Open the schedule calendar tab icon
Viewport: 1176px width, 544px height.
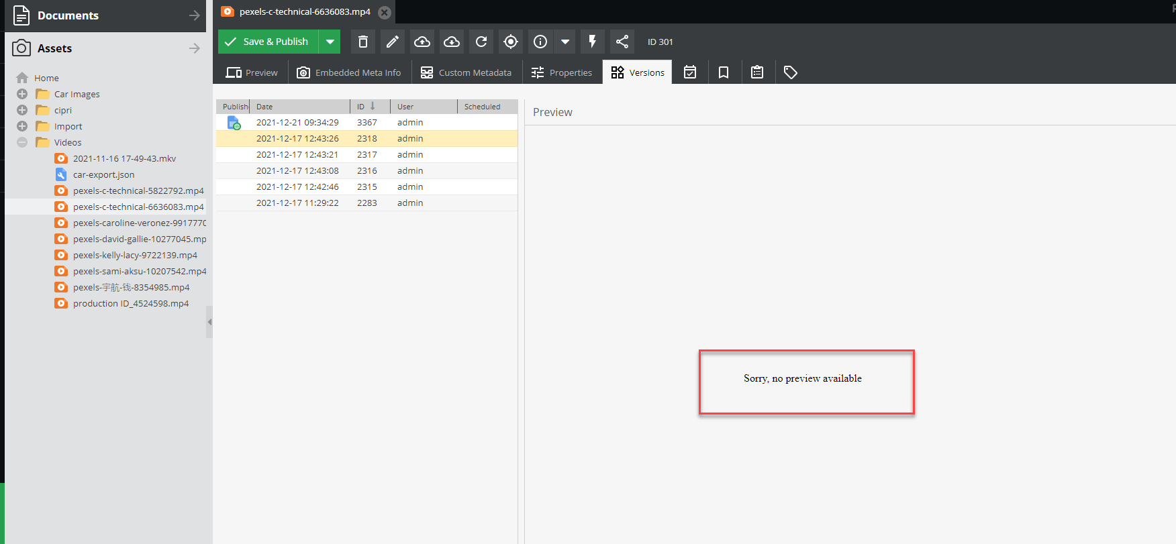[x=690, y=72]
